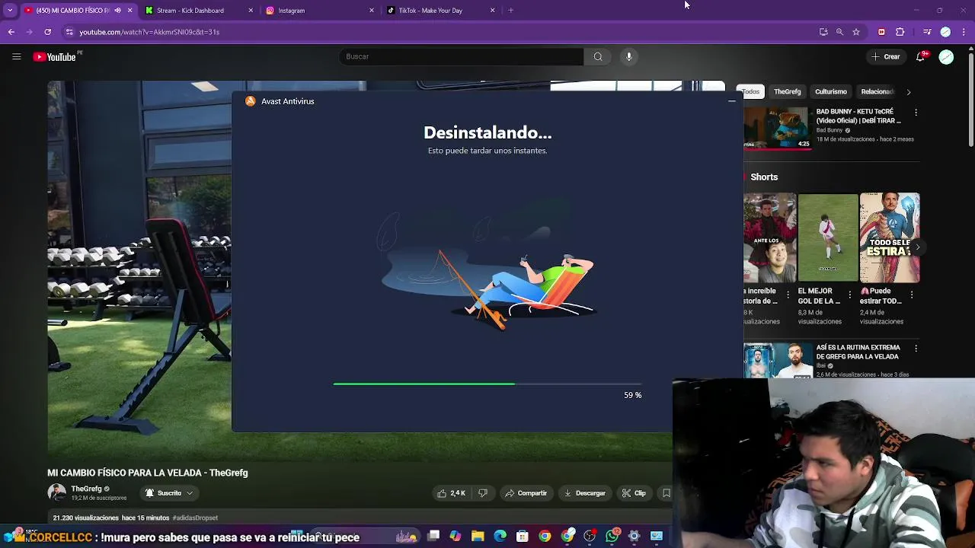This screenshot has height=548, width=975.
Task: Open the YouTube guide hamburger menu
Action: 16,56
